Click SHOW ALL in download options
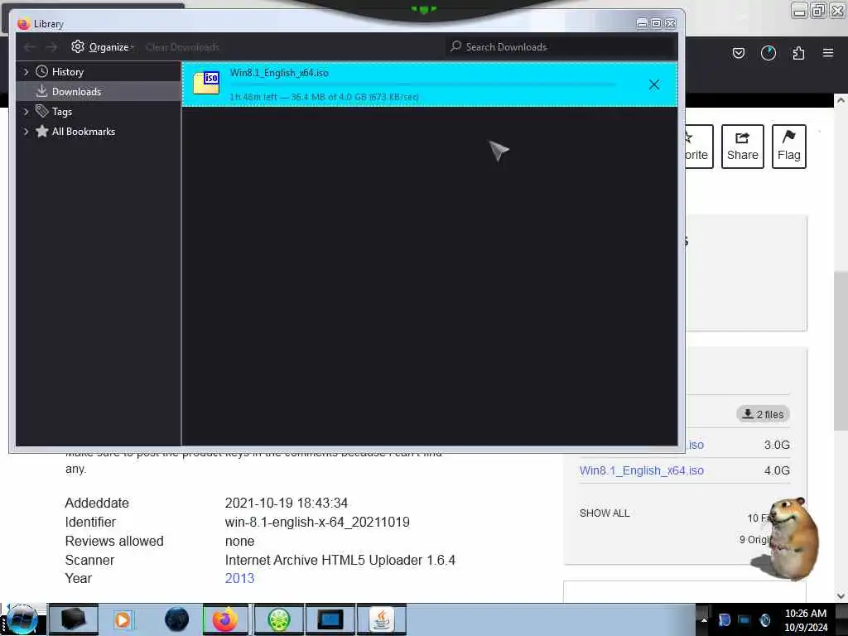This screenshot has height=636, width=848. [605, 513]
